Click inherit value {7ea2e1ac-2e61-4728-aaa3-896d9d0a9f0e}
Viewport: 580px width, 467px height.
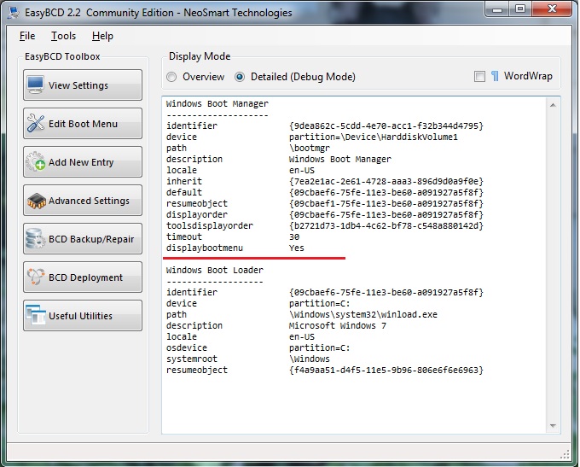(386, 182)
